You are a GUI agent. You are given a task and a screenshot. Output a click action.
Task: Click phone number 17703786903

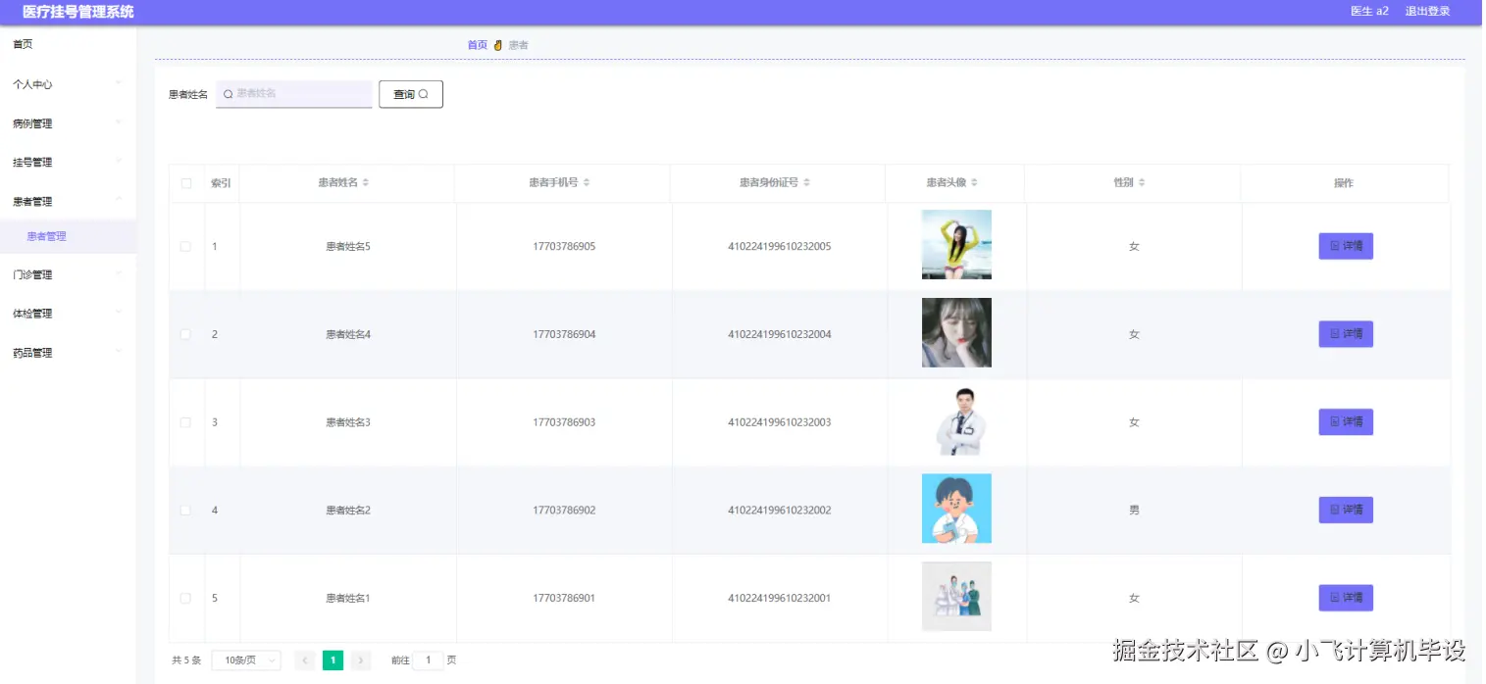[x=564, y=422]
